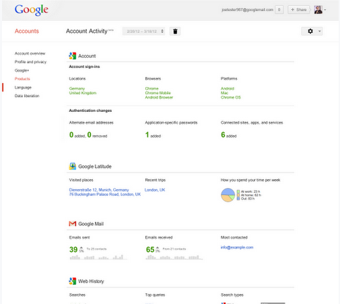Click the account email address
This screenshot has width=340, height=304.
(247, 9)
